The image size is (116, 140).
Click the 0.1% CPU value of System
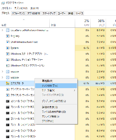(x=86, y=48)
